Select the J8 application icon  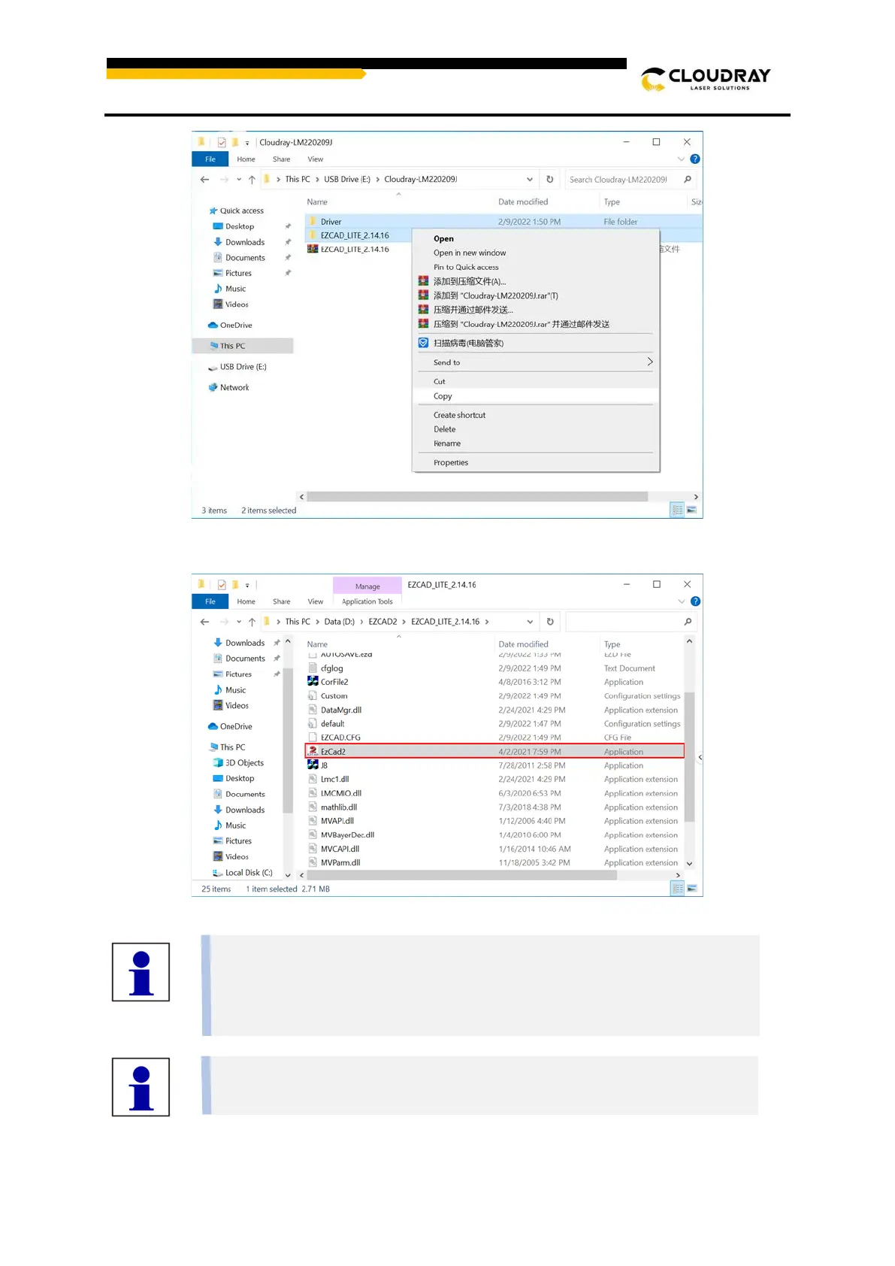tap(313, 765)
